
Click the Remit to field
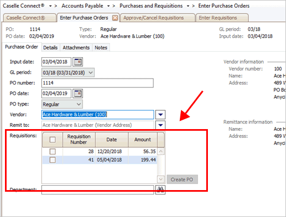click(98, 125)
